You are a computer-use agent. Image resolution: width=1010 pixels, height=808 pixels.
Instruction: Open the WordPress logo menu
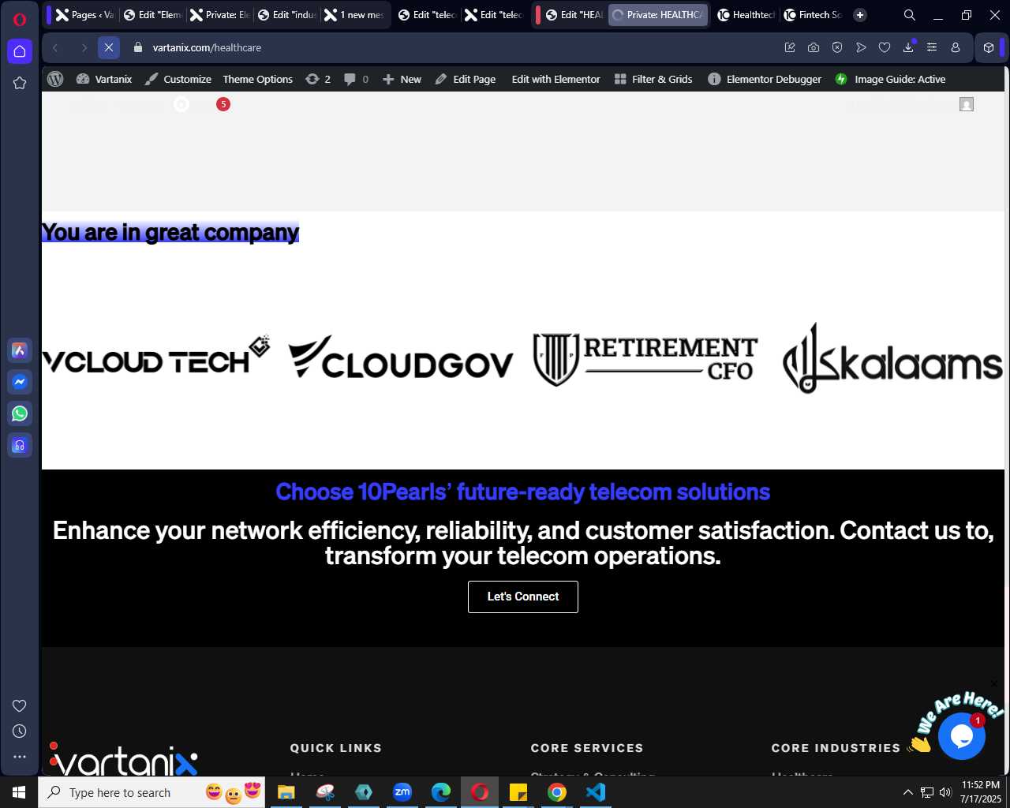[55, 79]
